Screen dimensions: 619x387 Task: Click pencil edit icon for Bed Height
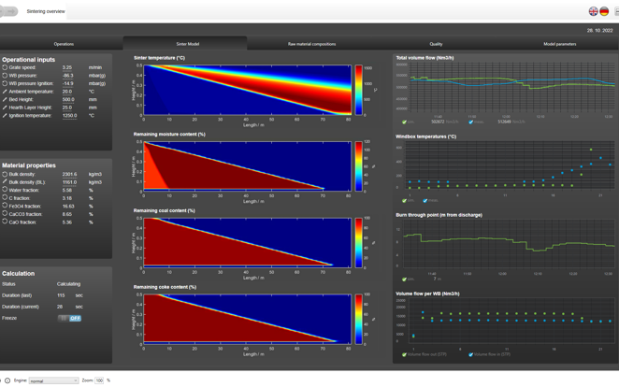click(5, 99)
